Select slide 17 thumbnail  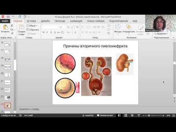[7, 51]
